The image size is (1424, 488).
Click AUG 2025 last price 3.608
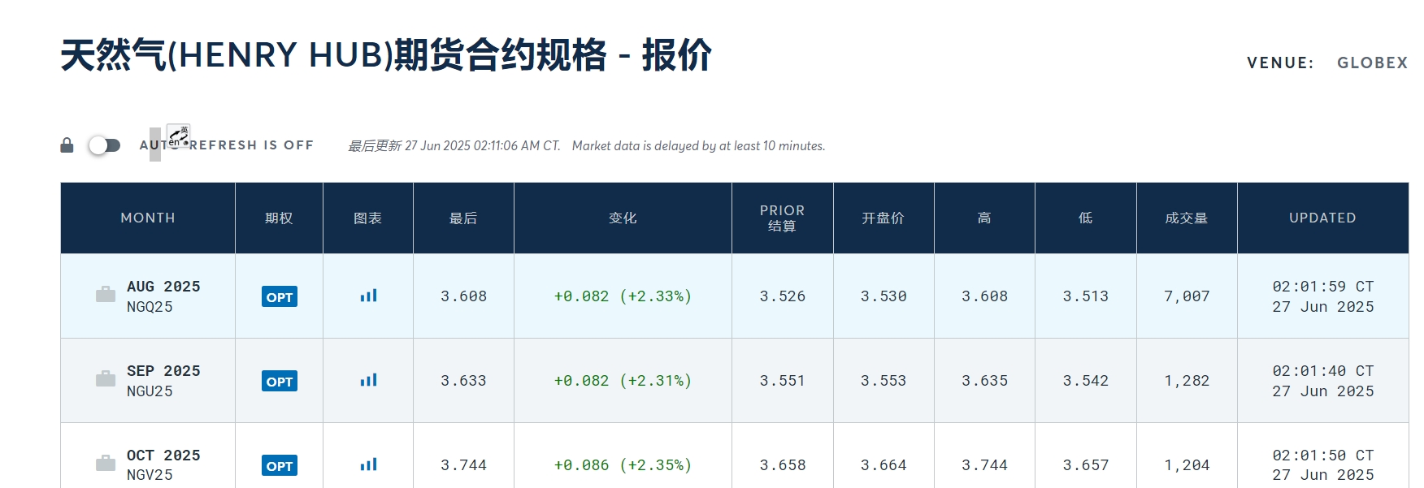[x=463, y=296]
